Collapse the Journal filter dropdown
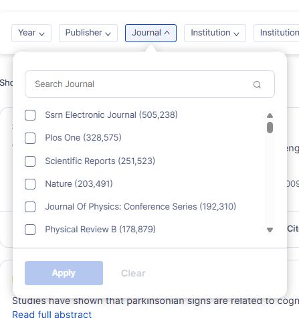The image size is (299, 318). tap(151, 33)
